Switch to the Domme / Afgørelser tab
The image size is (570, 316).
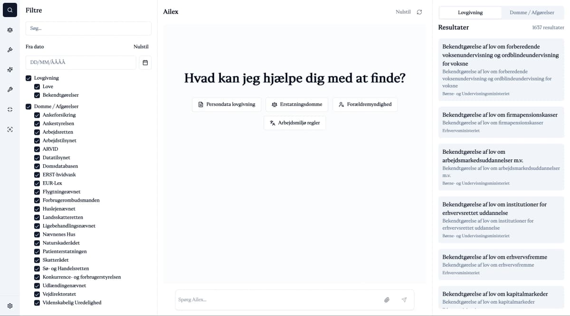(x=532, y=13)
